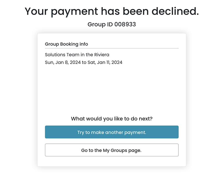Click the What would you like to do next prompt

(x=112, y=119)
